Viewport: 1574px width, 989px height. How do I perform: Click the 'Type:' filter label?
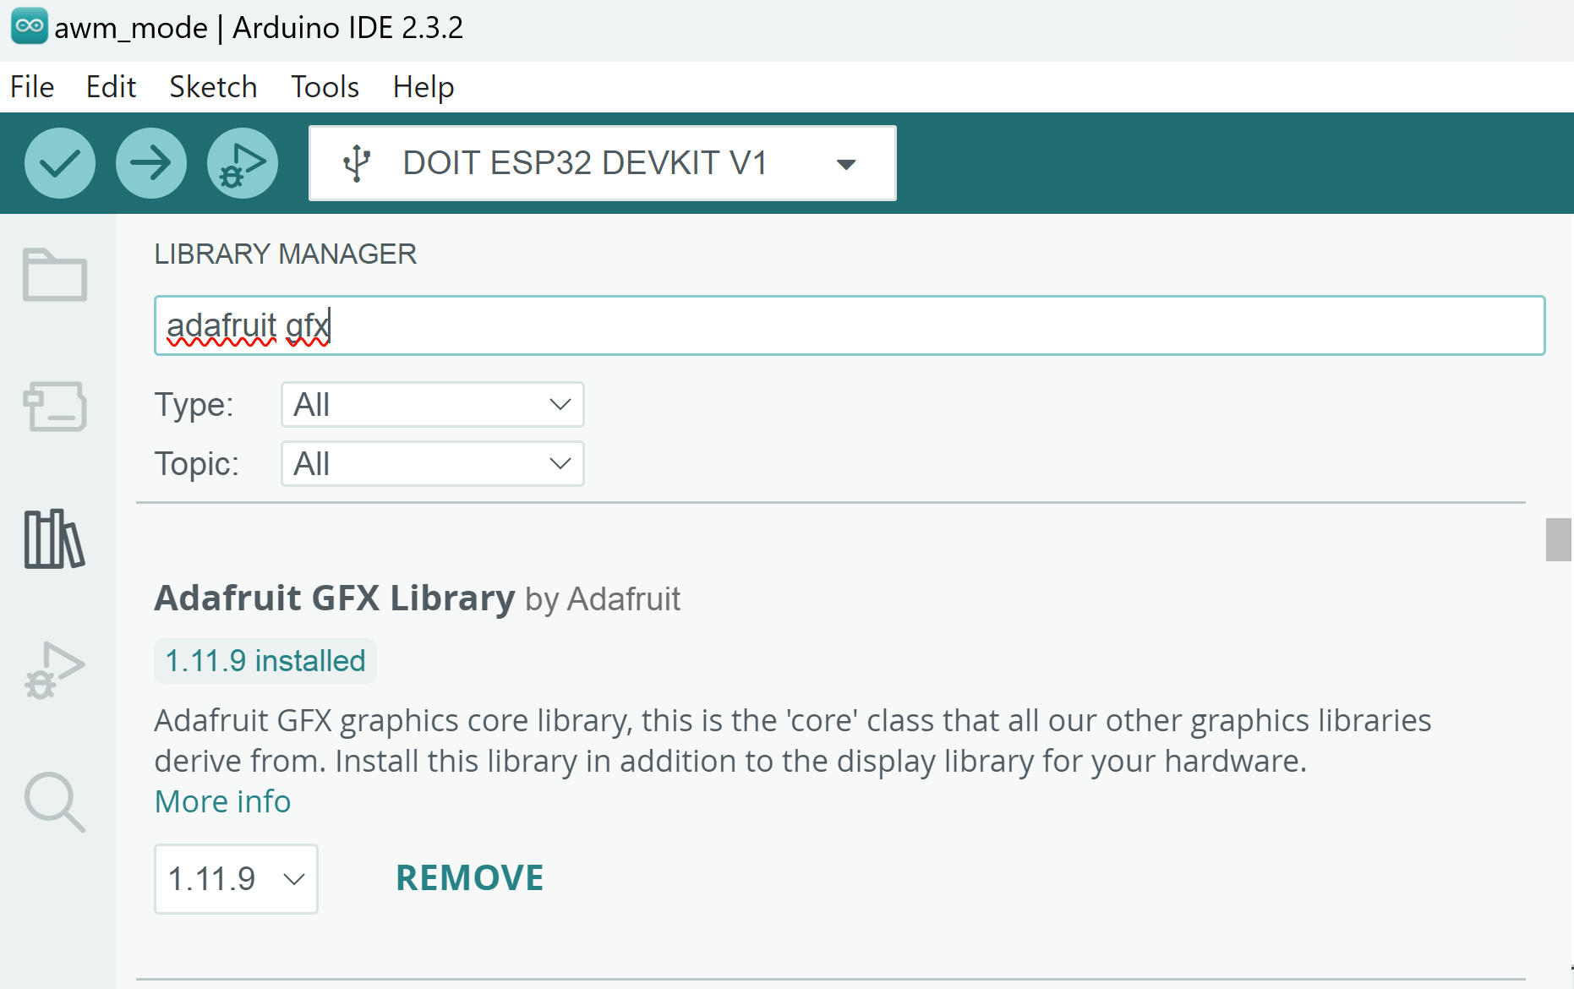(x=194, y=405)
